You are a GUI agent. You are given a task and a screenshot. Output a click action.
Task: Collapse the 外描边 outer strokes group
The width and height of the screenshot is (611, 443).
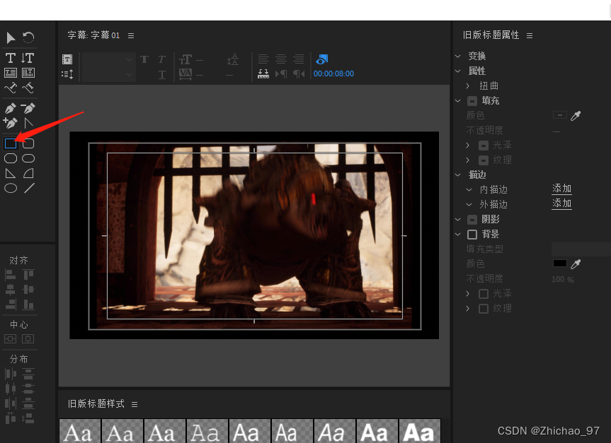click(x=469, y=205)
